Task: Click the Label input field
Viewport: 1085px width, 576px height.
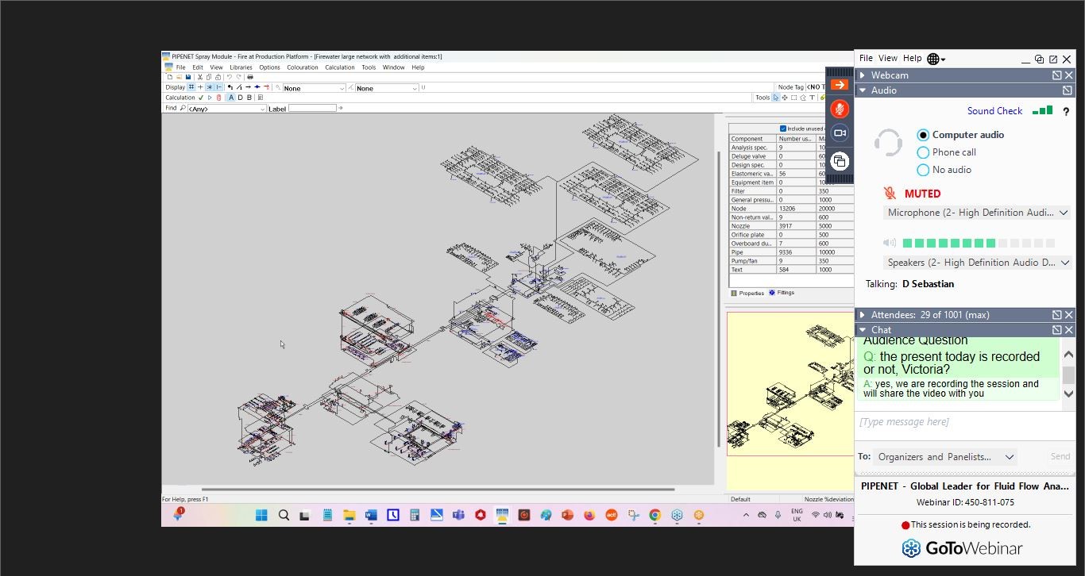Action: [312, 108]
